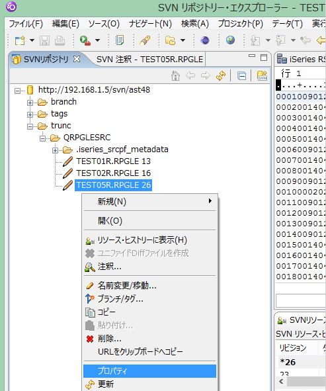This screenshot has height=391, width=326.
Task: Collapse the trunc folder
Action: [x=30, y=126]
